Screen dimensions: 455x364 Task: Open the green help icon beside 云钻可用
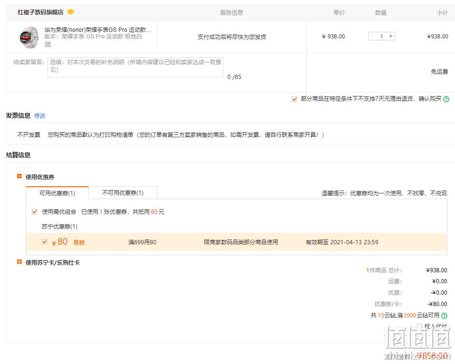pos(444,316)
